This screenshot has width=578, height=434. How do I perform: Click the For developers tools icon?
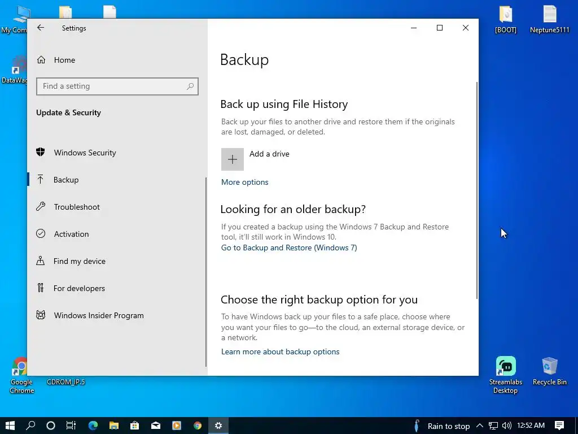coord(41,288)
